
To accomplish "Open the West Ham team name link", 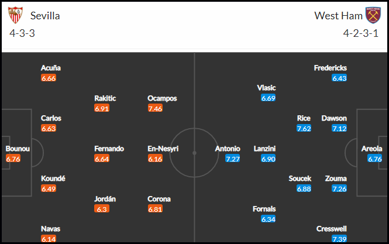I will point(338,16).
